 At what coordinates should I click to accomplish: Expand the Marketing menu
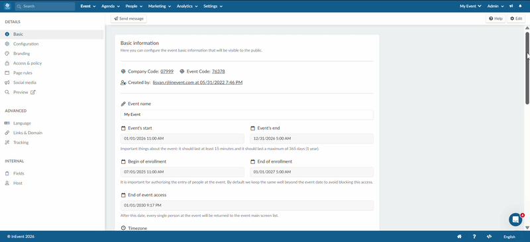[160, 6]
